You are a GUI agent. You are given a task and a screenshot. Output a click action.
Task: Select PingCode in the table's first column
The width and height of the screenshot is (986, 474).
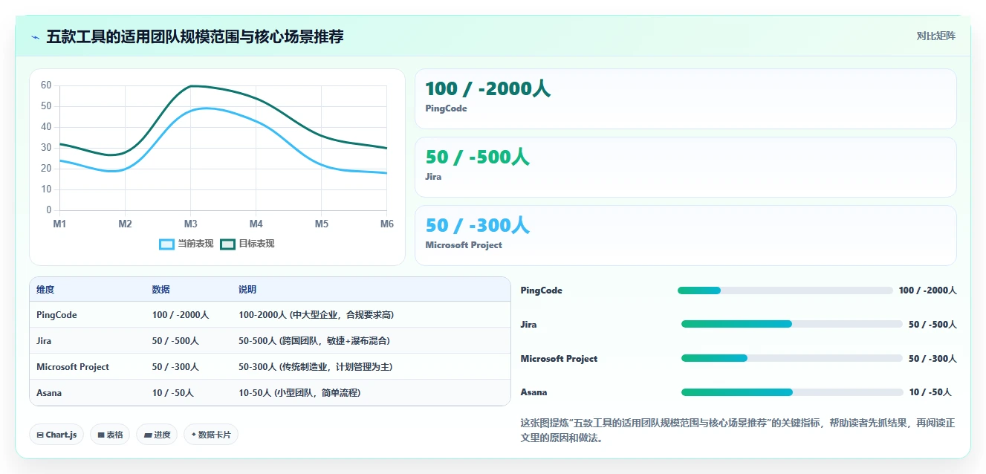pos(56,315)
